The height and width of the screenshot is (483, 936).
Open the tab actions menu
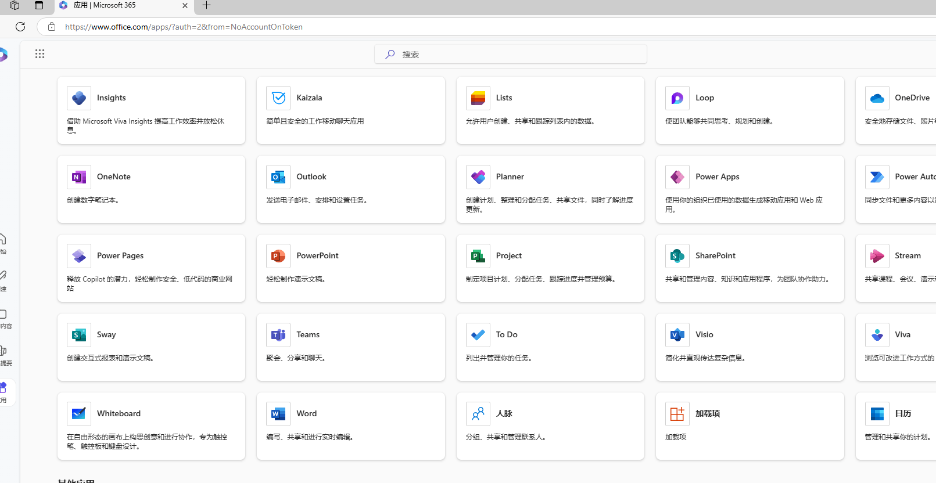(x=39, y=5)
